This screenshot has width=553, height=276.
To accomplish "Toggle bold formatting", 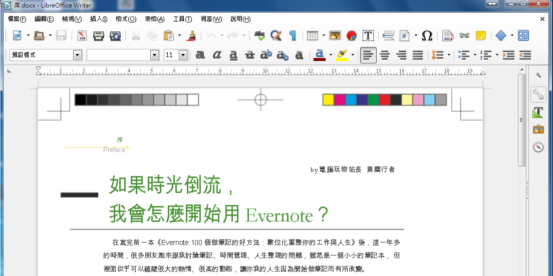I will coord(200,55).
